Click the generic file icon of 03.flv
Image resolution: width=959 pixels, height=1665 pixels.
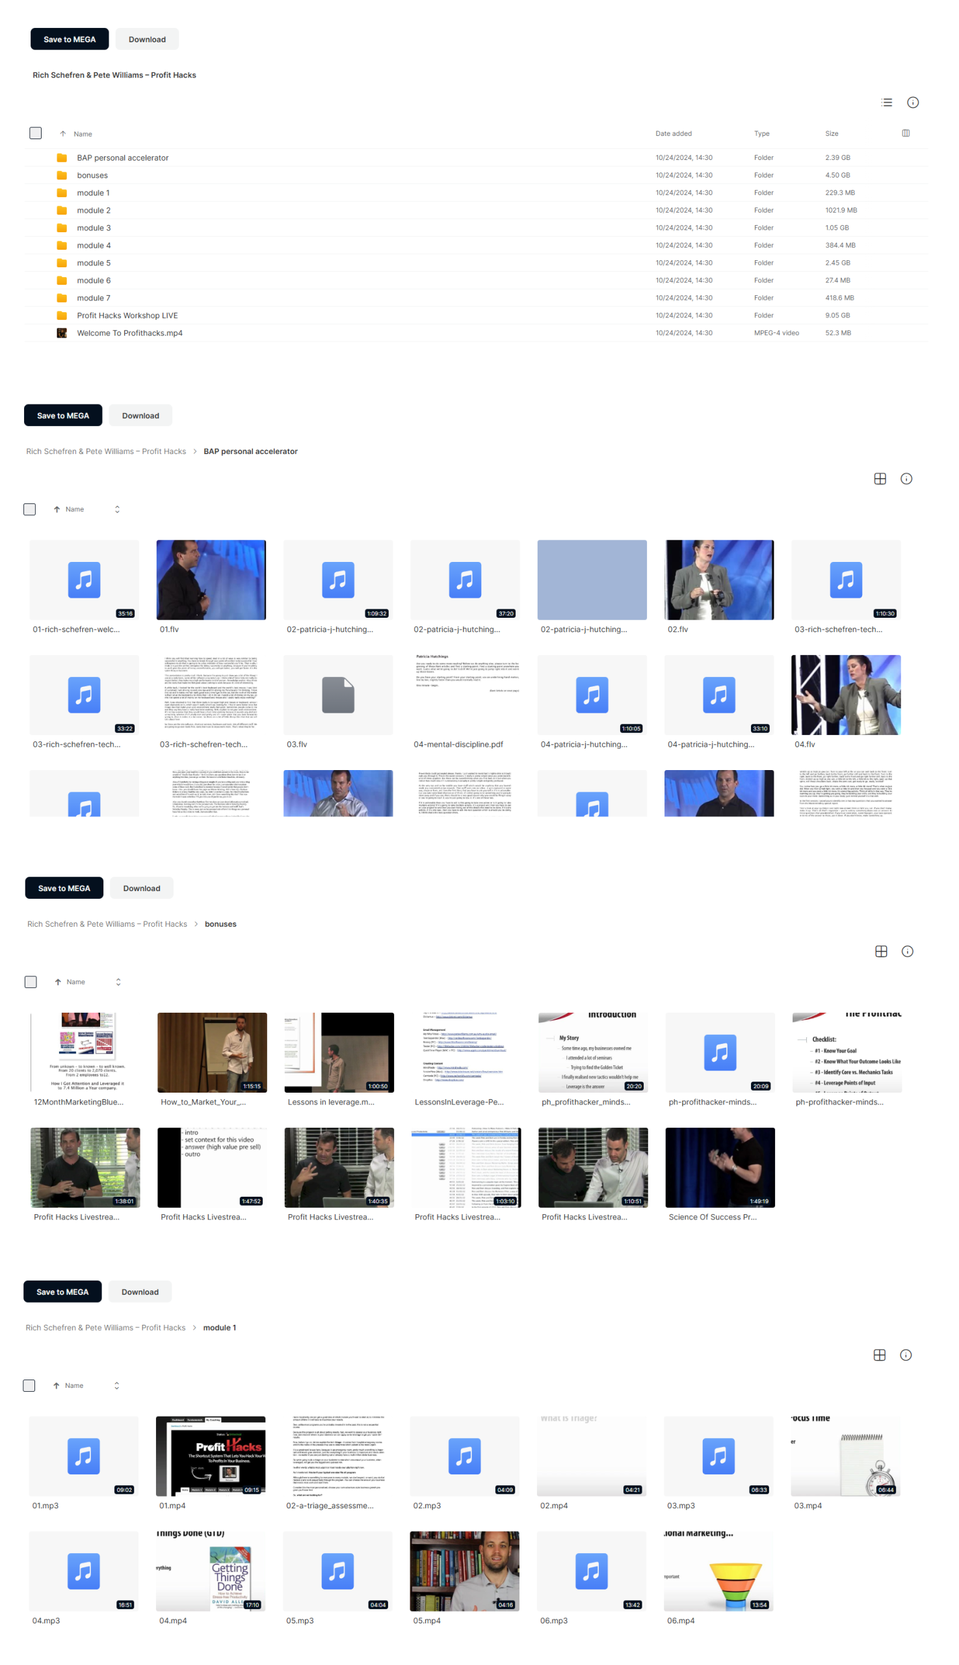[x=338, y=695]
